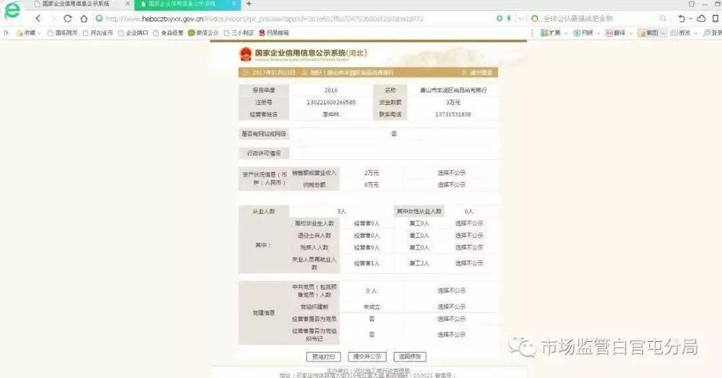The height and width of the screenshot is (378, 722).
Task: Reload the current page
Action: tap(68, 19)
